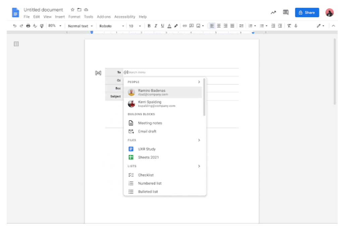Toggle italic formatting

tap(156, 26)
